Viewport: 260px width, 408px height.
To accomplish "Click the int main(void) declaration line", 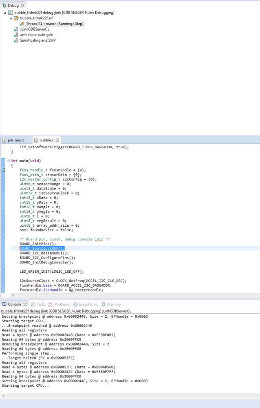I will click(x=26, y=161).
